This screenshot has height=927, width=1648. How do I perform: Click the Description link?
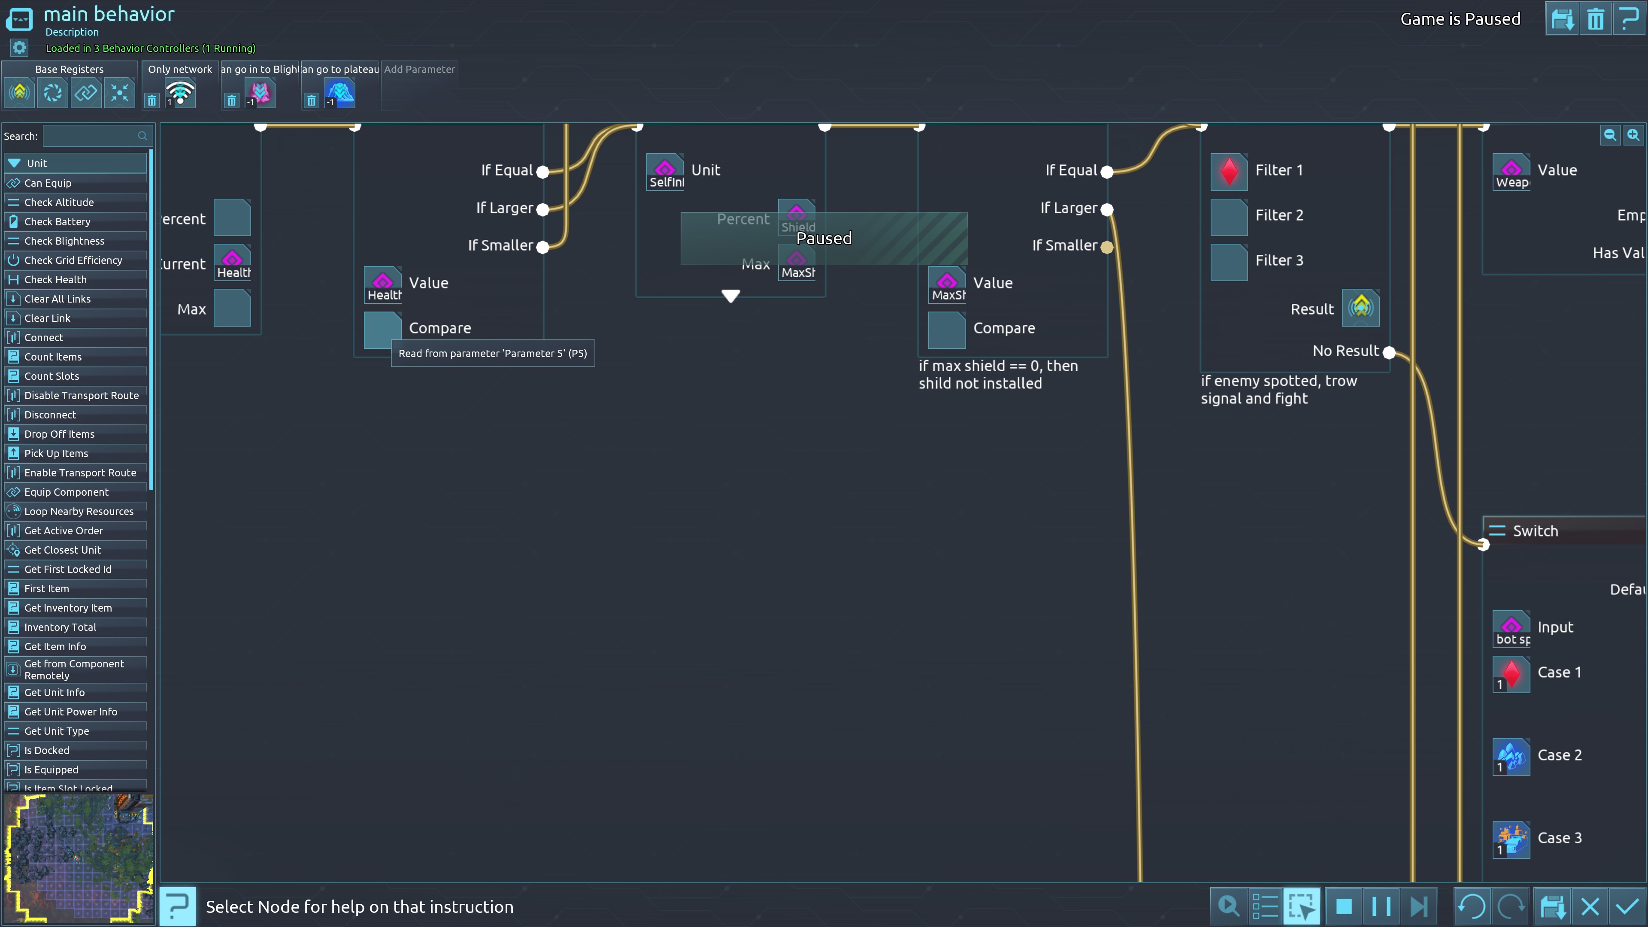pyautogui.click(x=72, y=32)
